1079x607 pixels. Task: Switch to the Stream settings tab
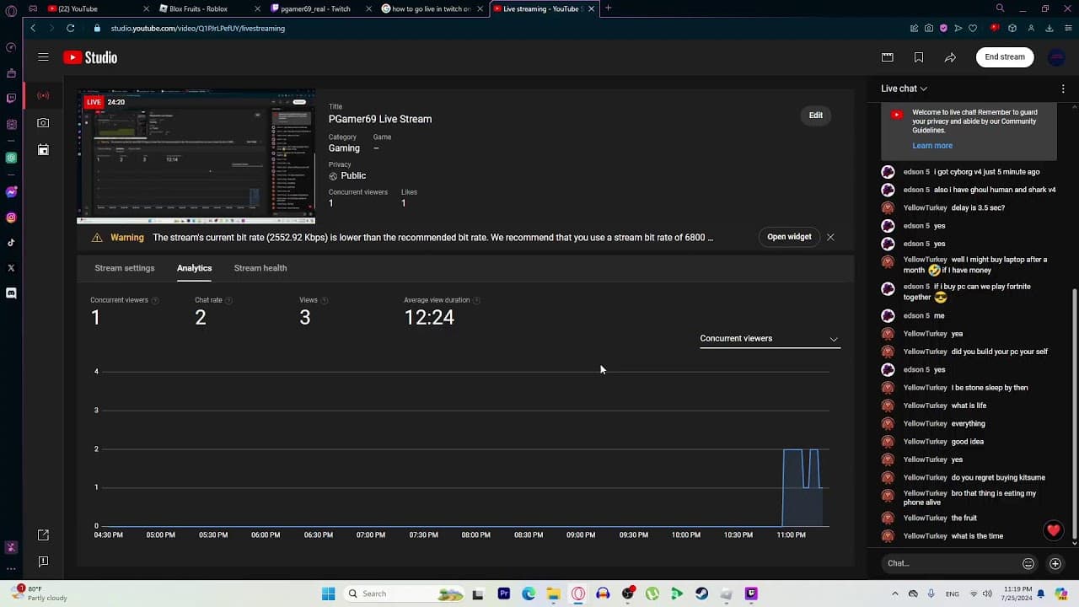click(125, 268)
